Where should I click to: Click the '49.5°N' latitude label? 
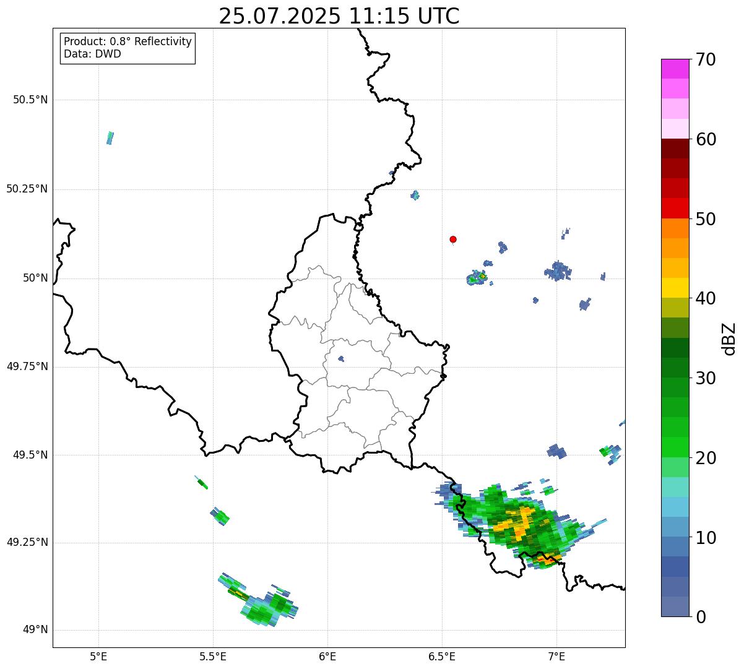tap(30, 455)
